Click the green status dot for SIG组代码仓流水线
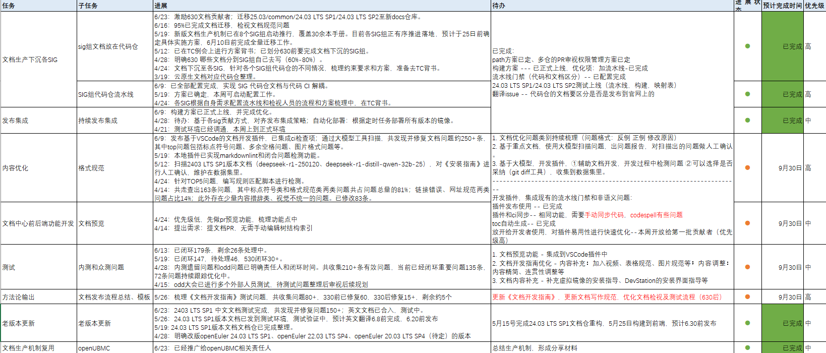 [x=747, y=94]
